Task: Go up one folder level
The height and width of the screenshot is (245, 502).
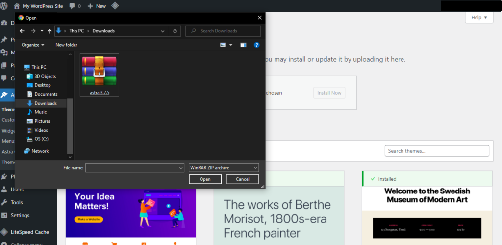Action: (x=50, y=31)
